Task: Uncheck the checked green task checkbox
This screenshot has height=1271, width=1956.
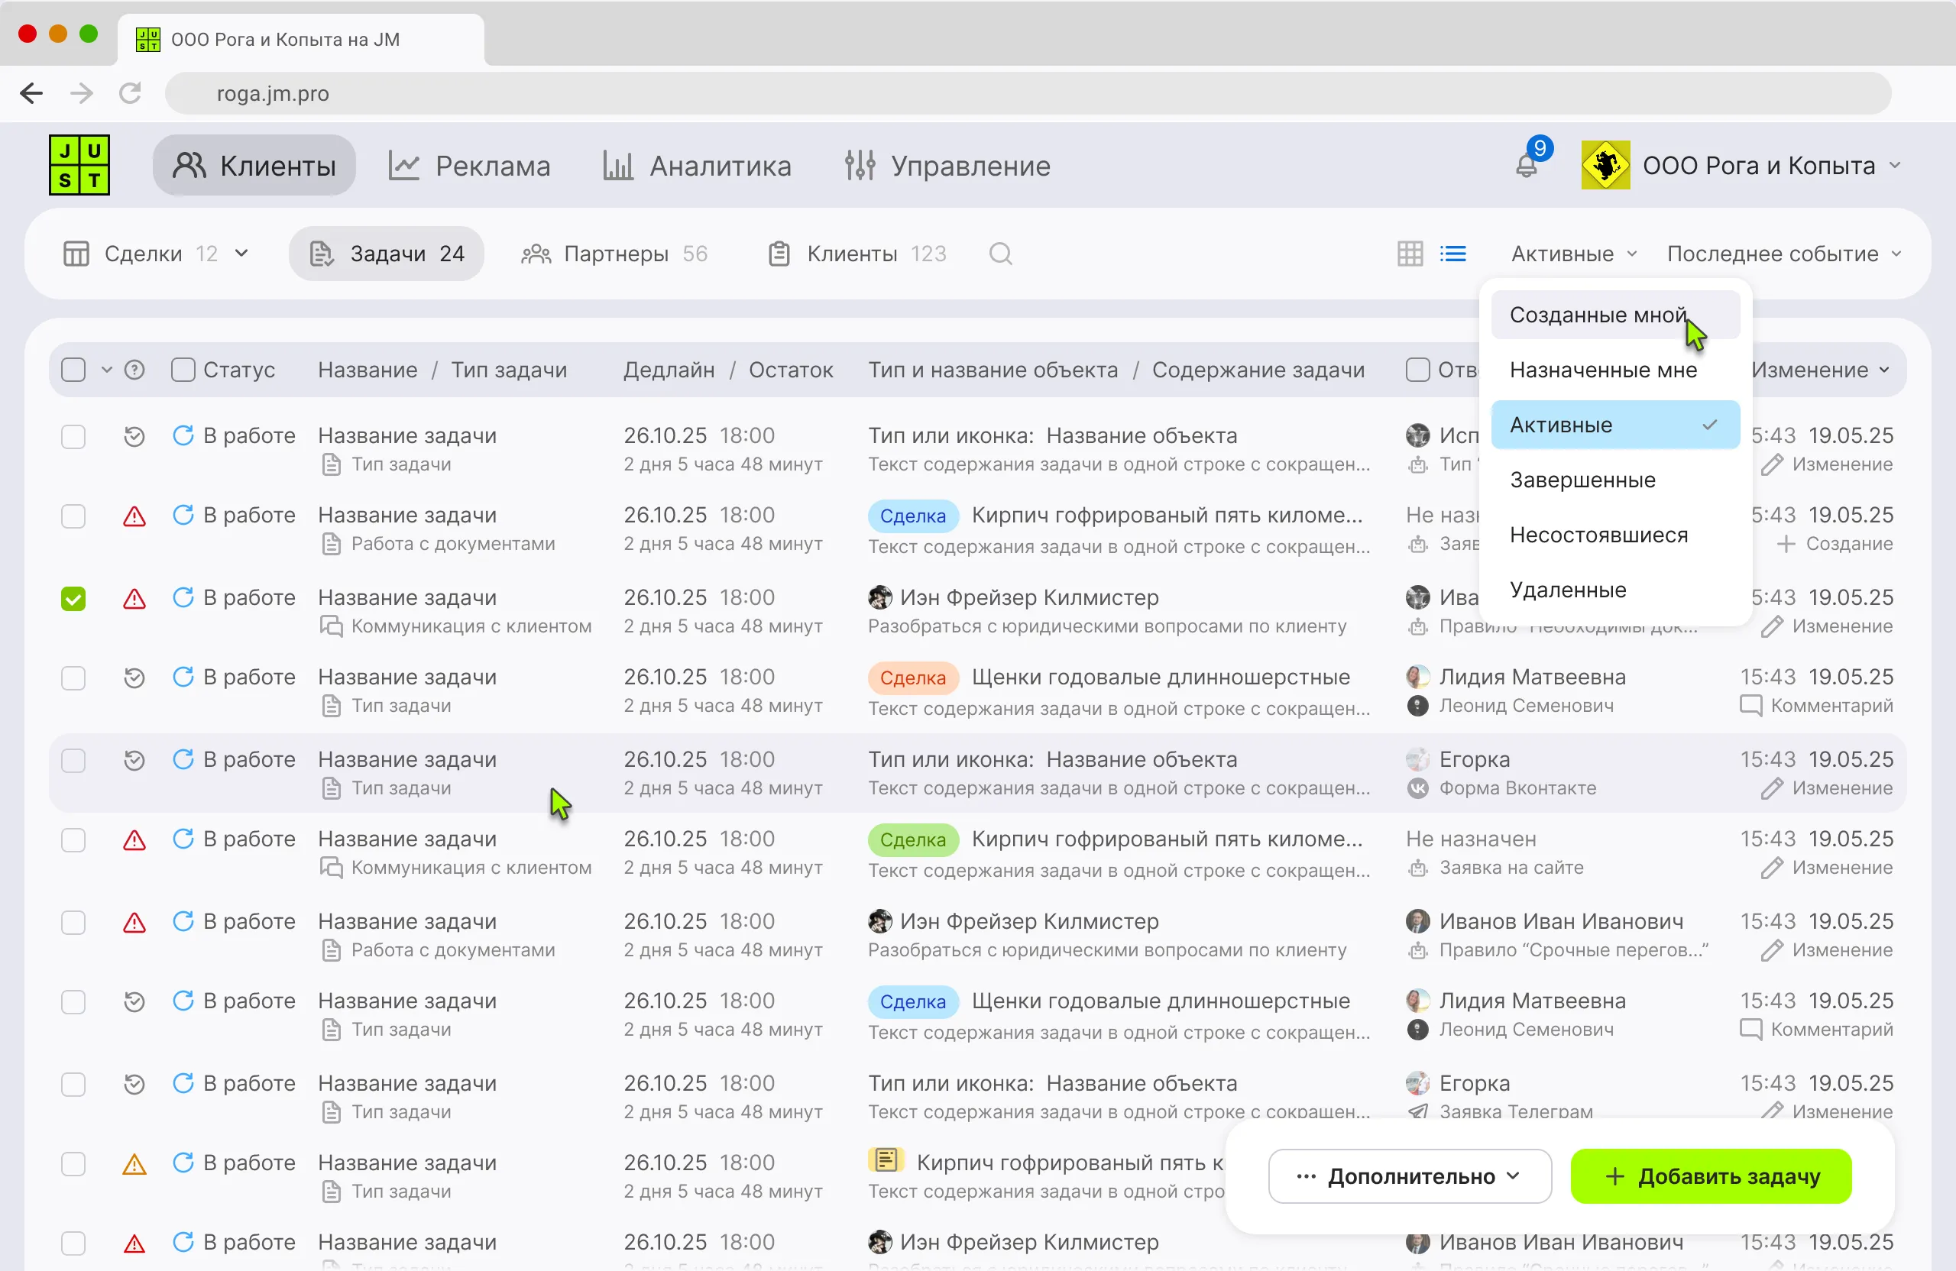Action: 73,598
